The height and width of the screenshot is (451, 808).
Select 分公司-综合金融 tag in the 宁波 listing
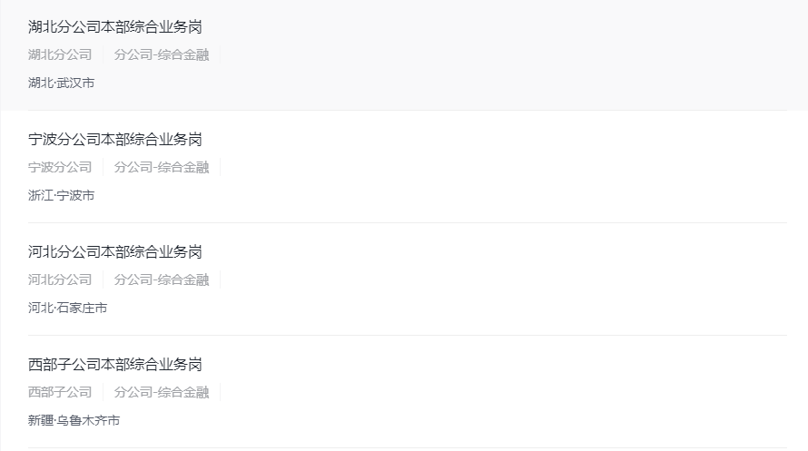(x=162, y=167)
